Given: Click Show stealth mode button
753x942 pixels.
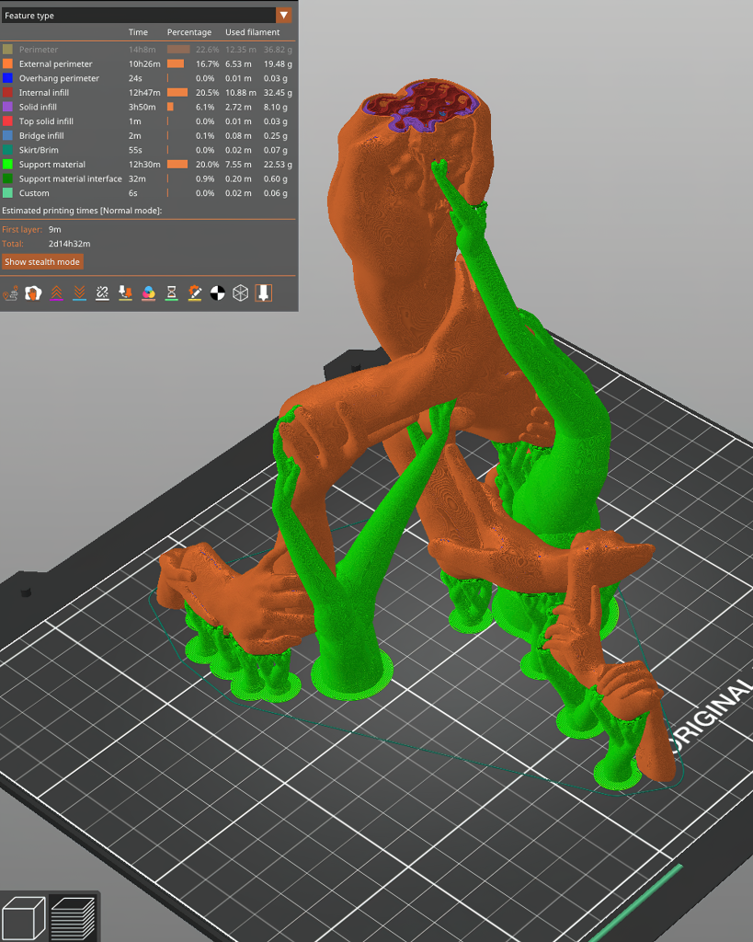Looking at the screenshot, I should (42, 262).
